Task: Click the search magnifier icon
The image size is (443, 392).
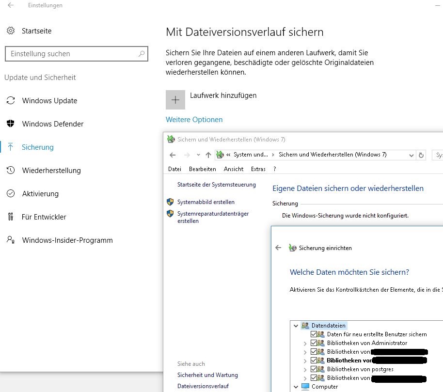Action: pyautogui.click(x=142, y=53)
